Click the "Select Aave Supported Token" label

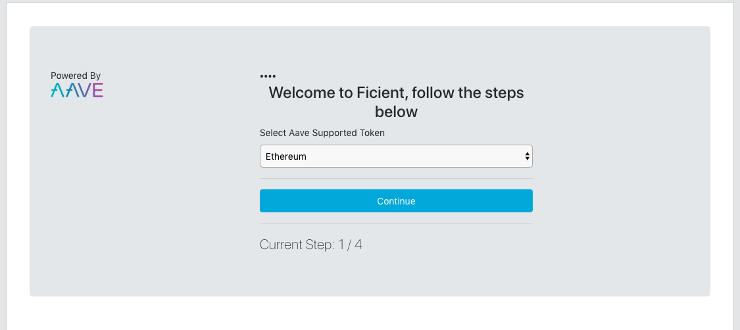(x=322, y=133)
